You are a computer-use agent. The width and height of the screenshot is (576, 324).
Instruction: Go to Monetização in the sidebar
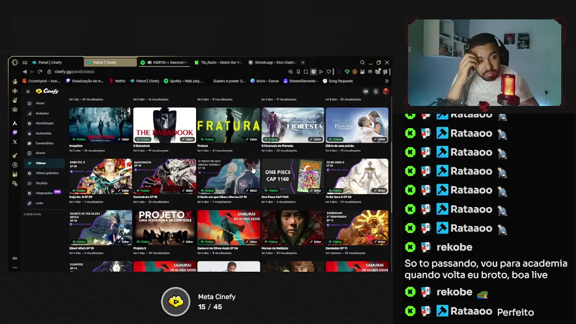click(x=45, y=123)
